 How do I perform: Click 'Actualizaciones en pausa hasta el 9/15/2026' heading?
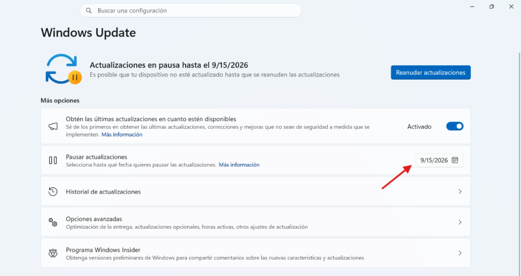(169, 65)
